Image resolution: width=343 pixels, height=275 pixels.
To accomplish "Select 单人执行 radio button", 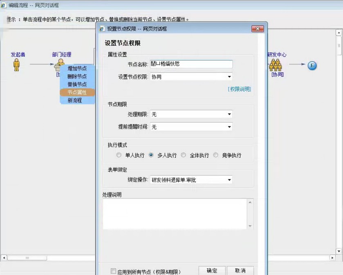I will coord(119,155).
